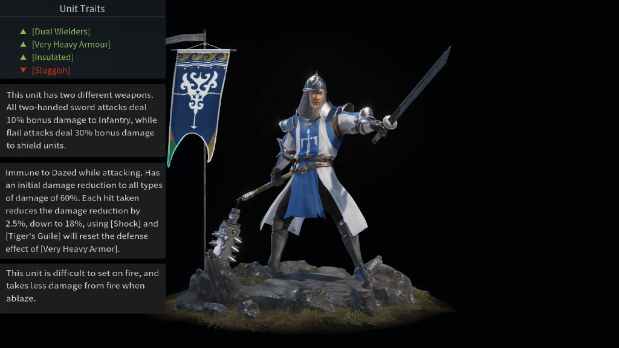Select the [Very Heavy Armour] trait
Image resolution: width=619 pixels, height=348 pixels.
(71, 44)
